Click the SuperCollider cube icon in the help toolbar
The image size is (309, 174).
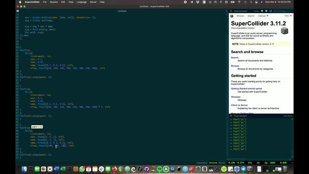[x=232, y=16]
